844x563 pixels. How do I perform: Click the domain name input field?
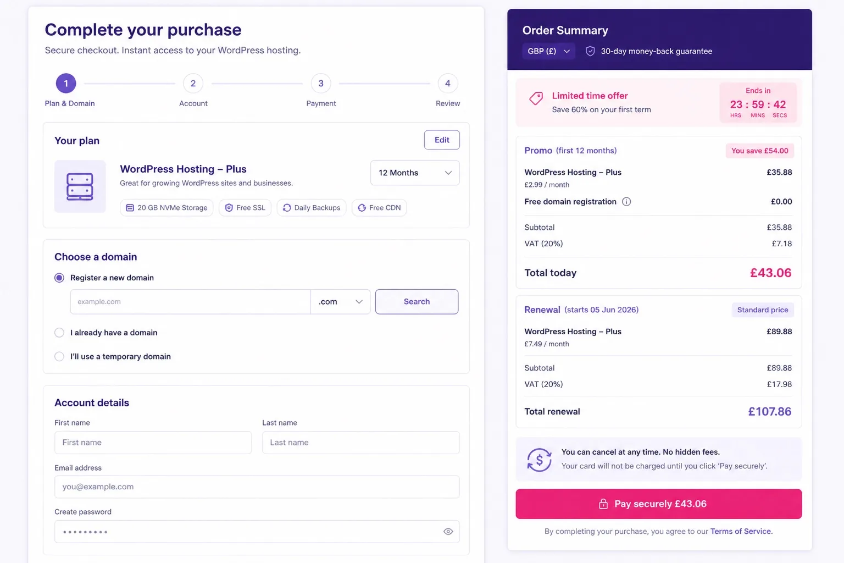190,302
